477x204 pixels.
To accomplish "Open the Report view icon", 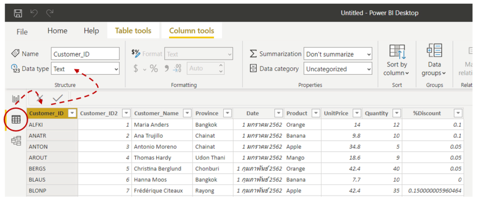I will [x=16, y=99].
